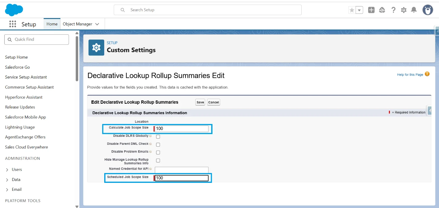Open the user profile avatar
The width and height of the screenshot is (439, 208).
[428, 10]
